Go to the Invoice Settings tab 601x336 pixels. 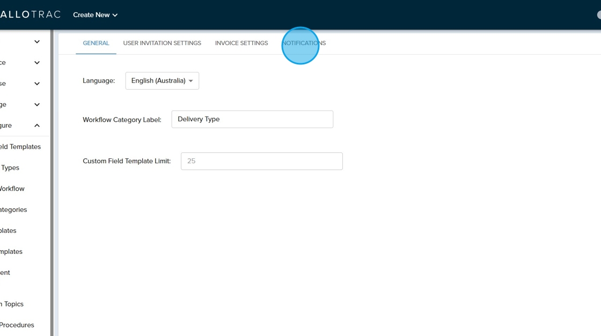241,43
